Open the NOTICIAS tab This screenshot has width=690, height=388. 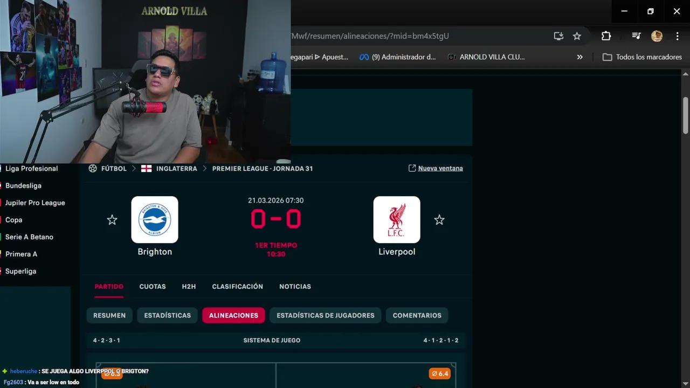[x=295, y=286]
